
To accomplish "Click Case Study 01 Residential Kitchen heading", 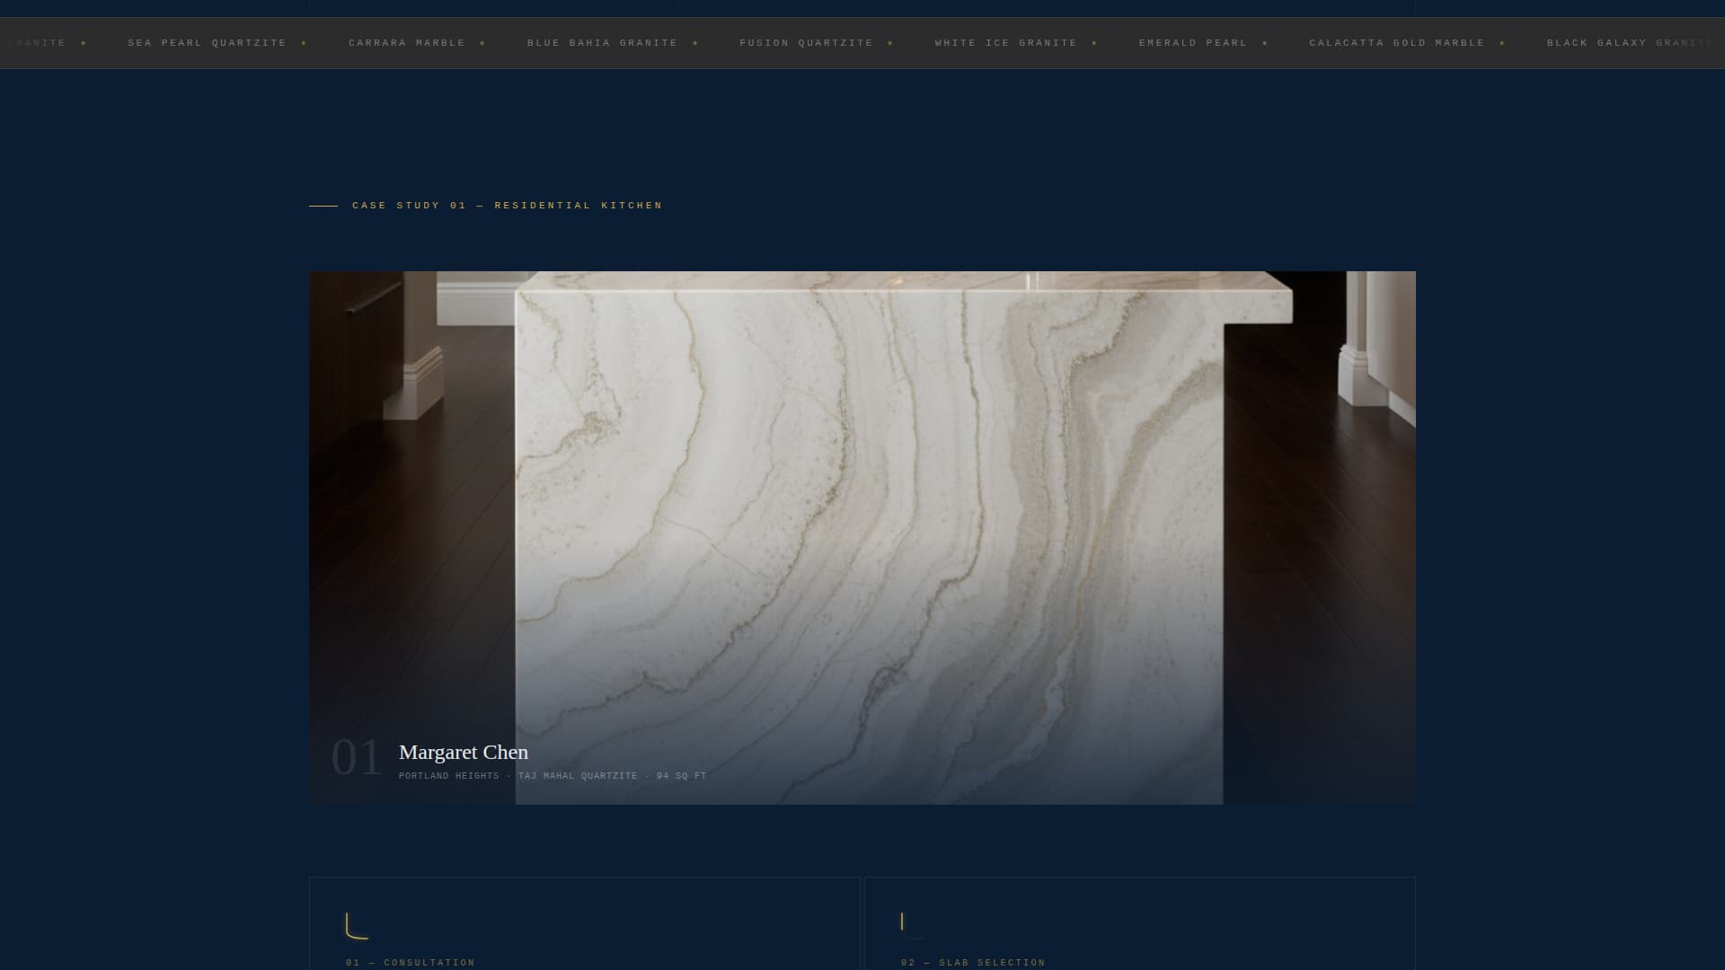I will [x=507, y=206].
